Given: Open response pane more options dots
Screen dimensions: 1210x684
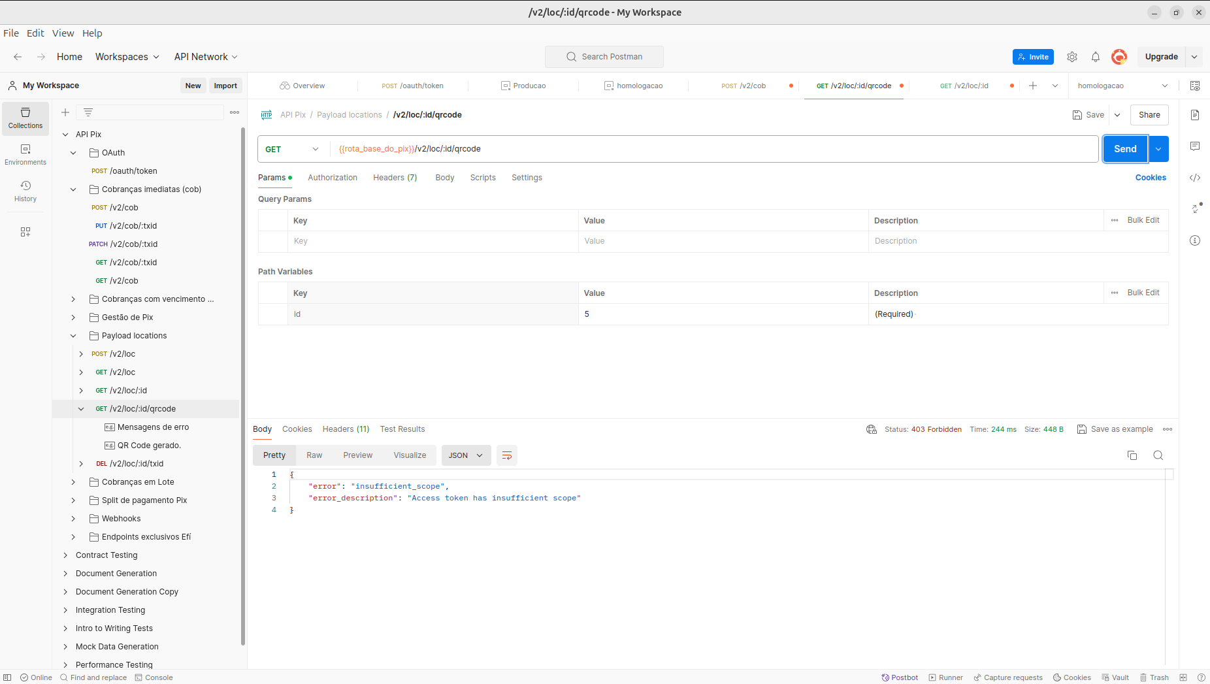Looking at the screenshot, I should pyautogui.click(x=1168, y=429).
